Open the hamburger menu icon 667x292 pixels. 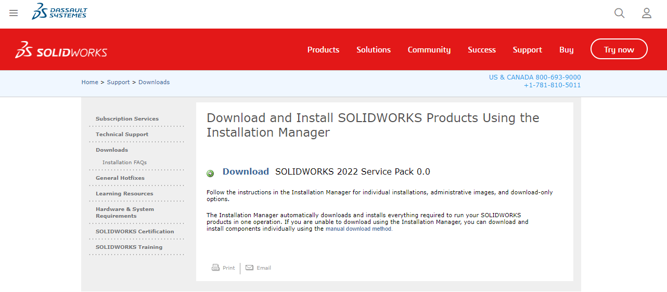click(x=14, y=13)
